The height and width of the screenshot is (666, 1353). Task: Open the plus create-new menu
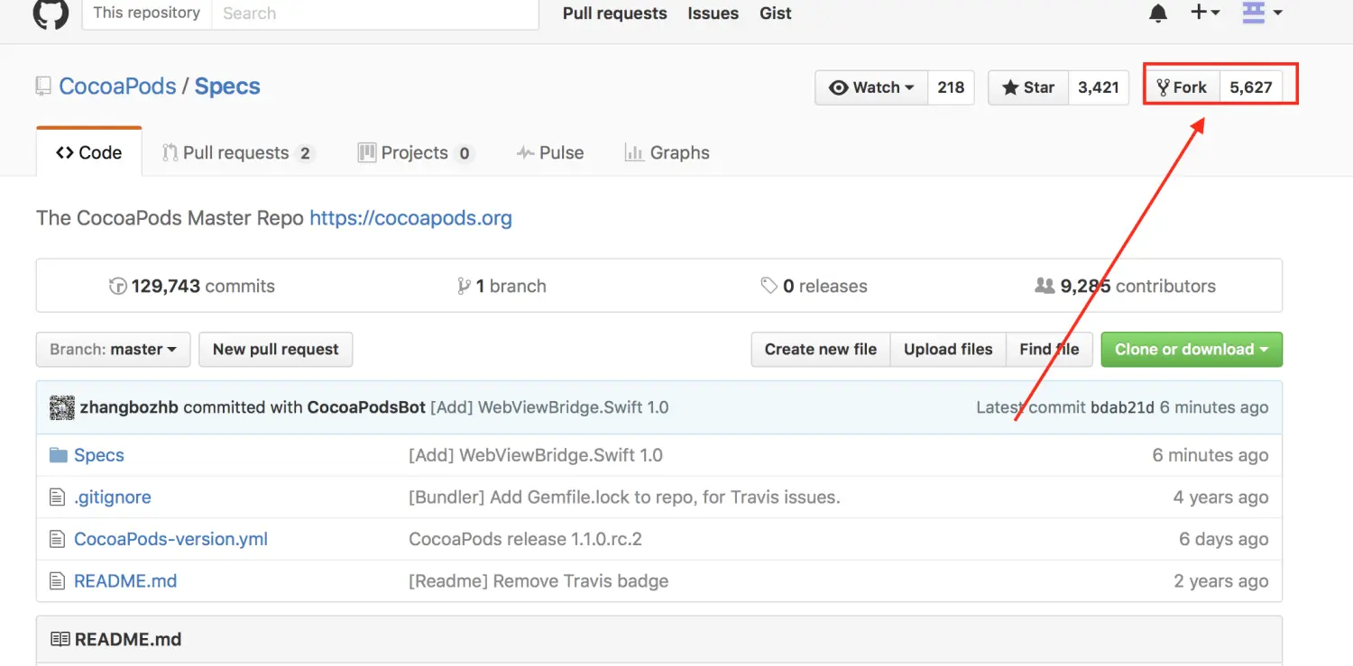click(x=1205, y=13)
